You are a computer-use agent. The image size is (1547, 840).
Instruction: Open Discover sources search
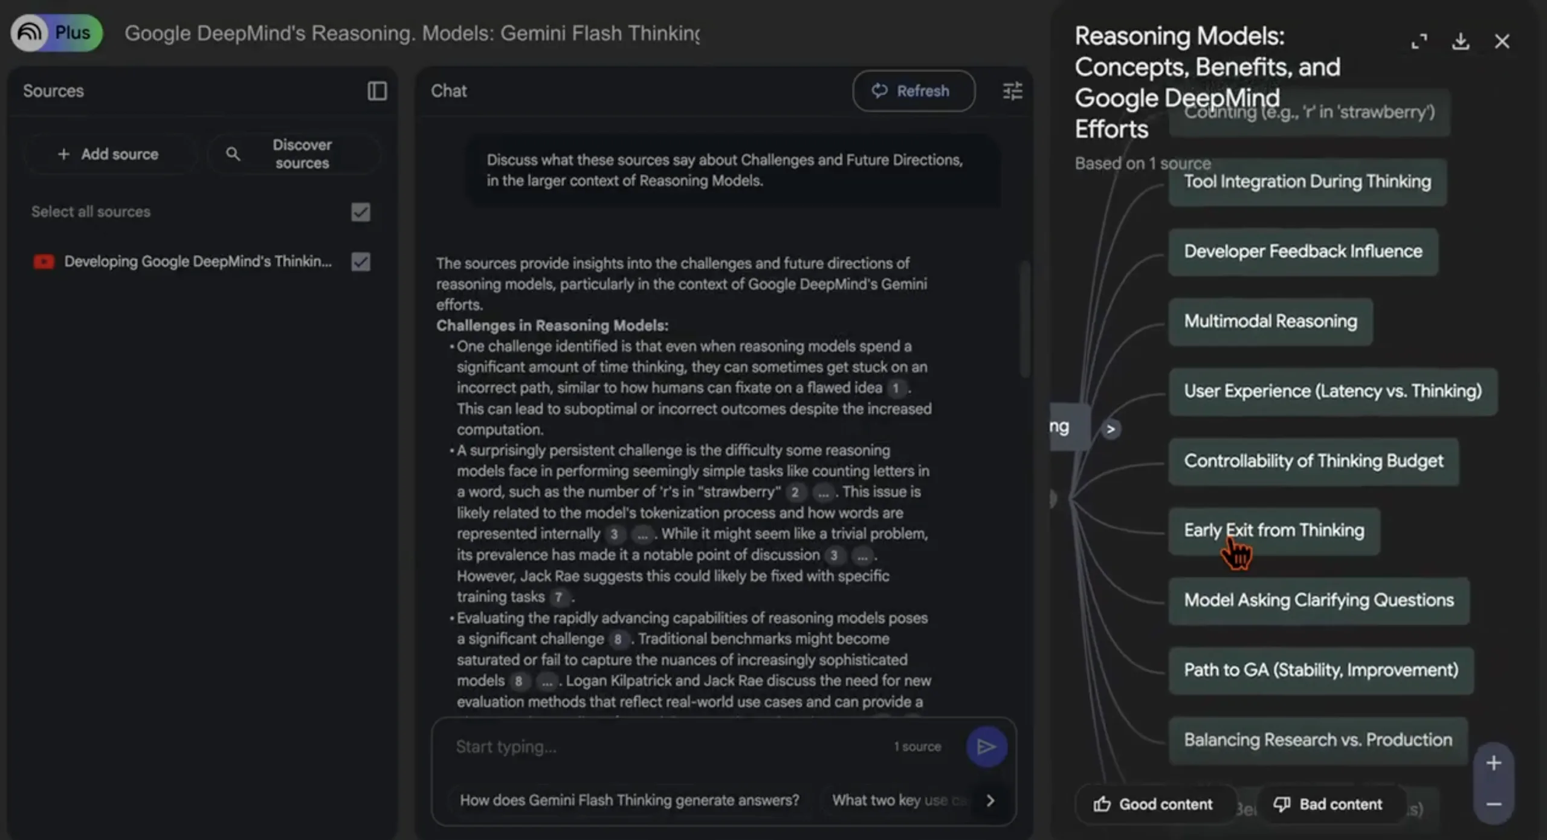294,154
